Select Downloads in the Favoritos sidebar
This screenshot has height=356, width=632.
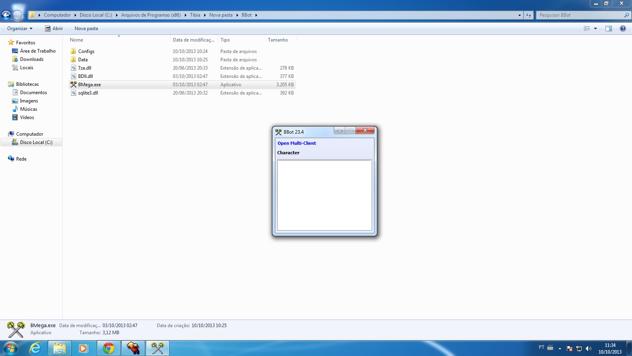click(32, 59)
